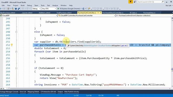Screen dimensions: 173x97
Task: Click the Open File folder icon
Action: coord(13,9)
